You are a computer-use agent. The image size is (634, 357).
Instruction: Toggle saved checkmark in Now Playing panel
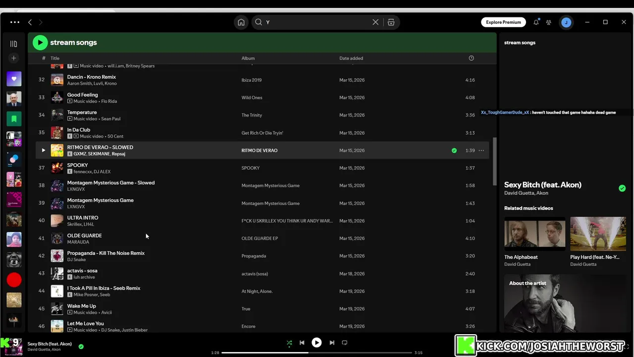622,188
